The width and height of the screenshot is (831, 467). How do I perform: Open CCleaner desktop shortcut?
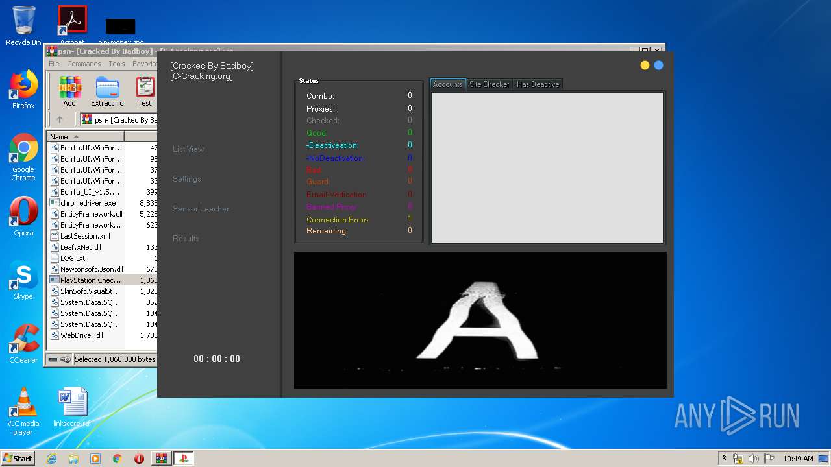pyautogui.click(x=23, y=344)
